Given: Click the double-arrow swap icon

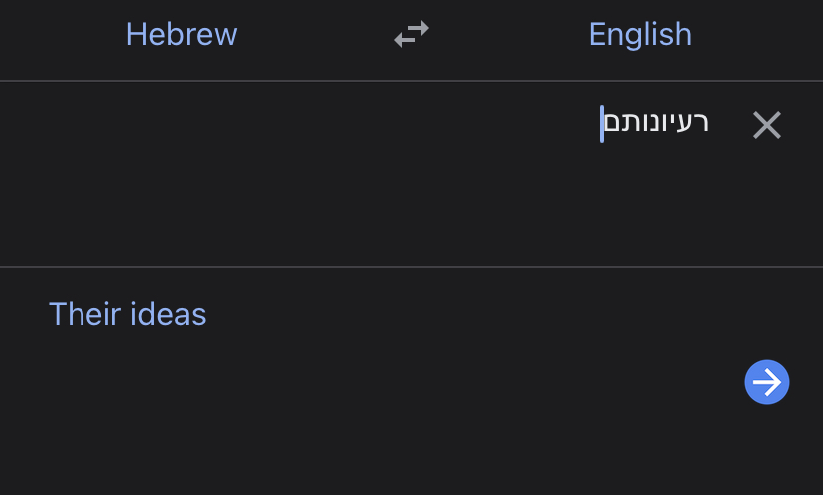Looking at the screenshot, I should pos(411,35).
